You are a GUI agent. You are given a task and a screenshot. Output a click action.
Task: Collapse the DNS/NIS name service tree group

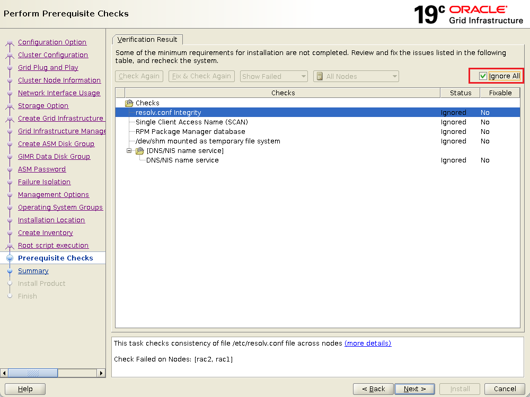click(129, 151)
